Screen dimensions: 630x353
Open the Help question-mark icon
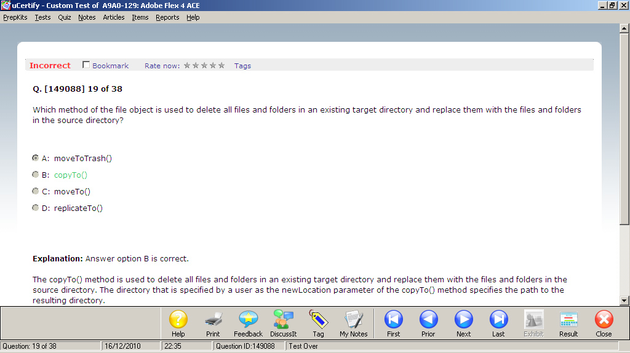178,320
